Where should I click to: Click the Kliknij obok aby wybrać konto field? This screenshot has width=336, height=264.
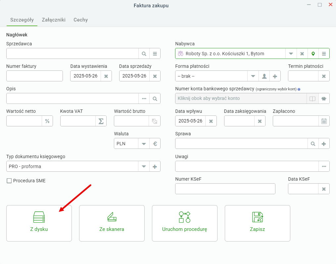pyautogui.click(x=241, y=99)
